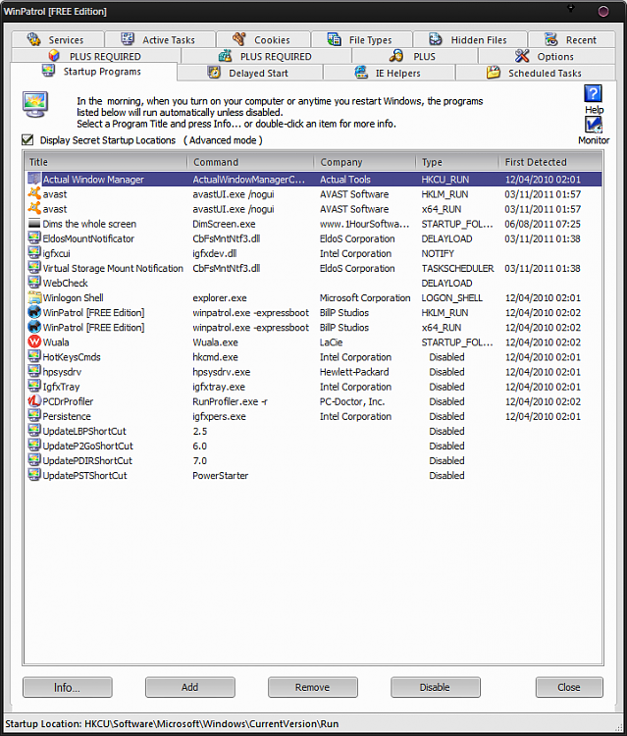Switch to the Active Tasks tab
This screenshot has height=736, width=627.
pyautogui.click(x=161, y=39)
